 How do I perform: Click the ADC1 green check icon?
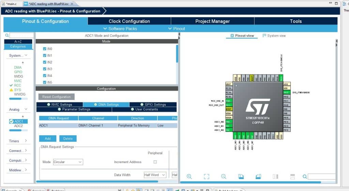click(x=11, y=121)
